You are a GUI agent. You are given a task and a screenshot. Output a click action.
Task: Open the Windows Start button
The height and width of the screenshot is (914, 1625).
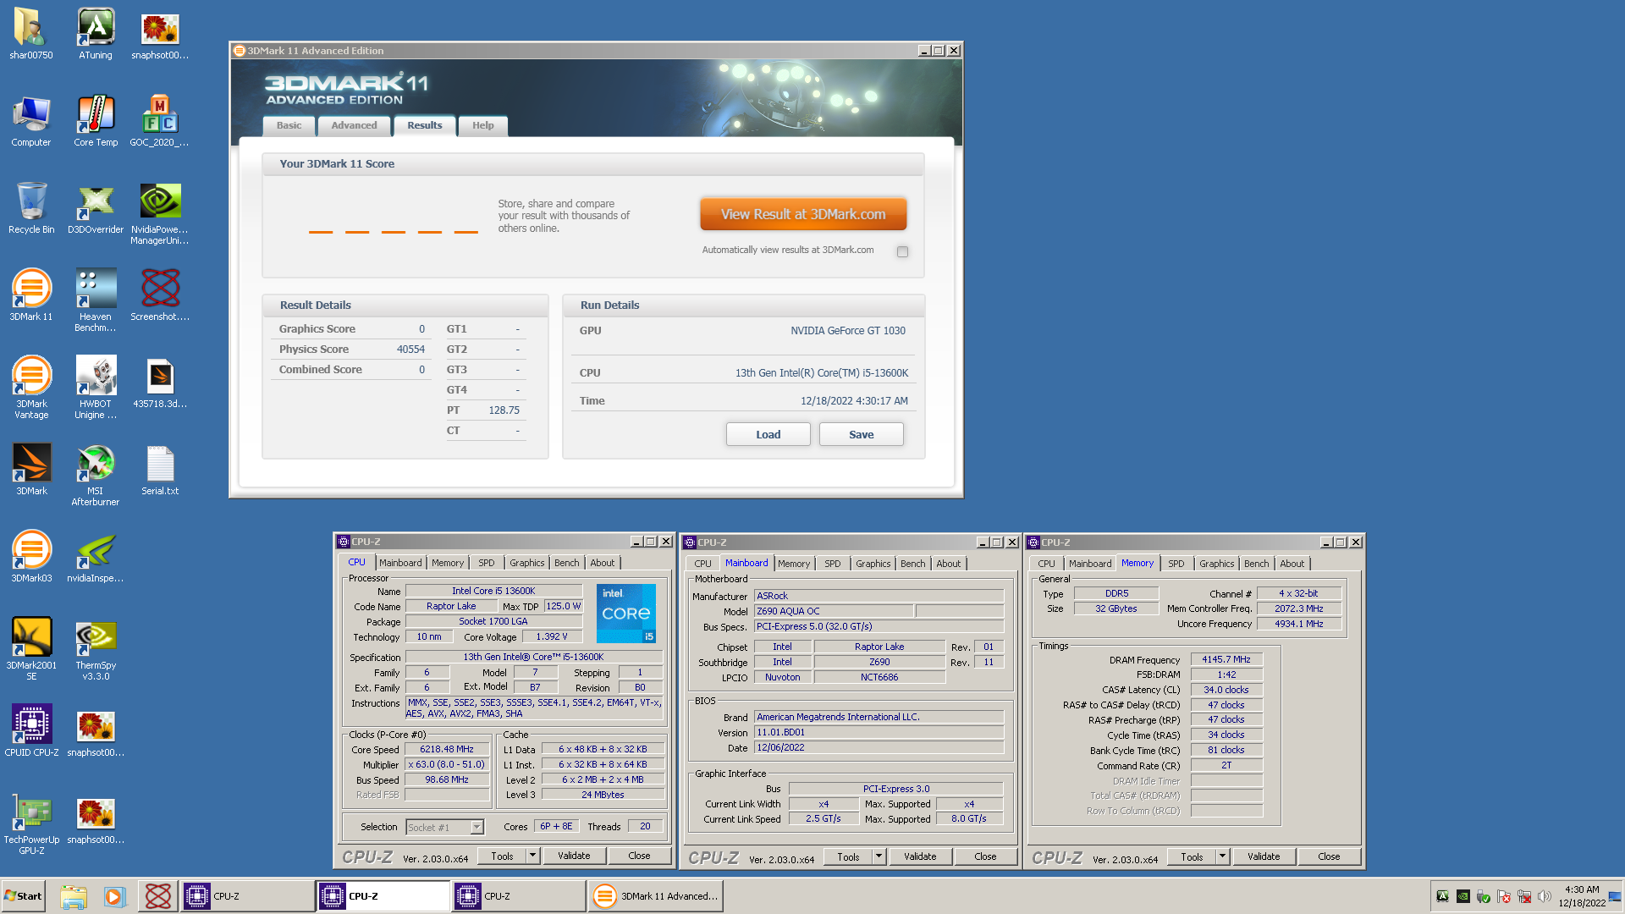[24, 896]
